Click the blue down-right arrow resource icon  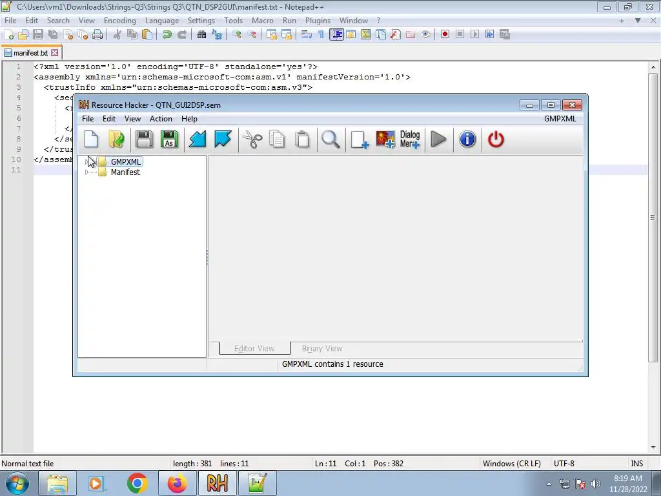[x=223, y=139]
